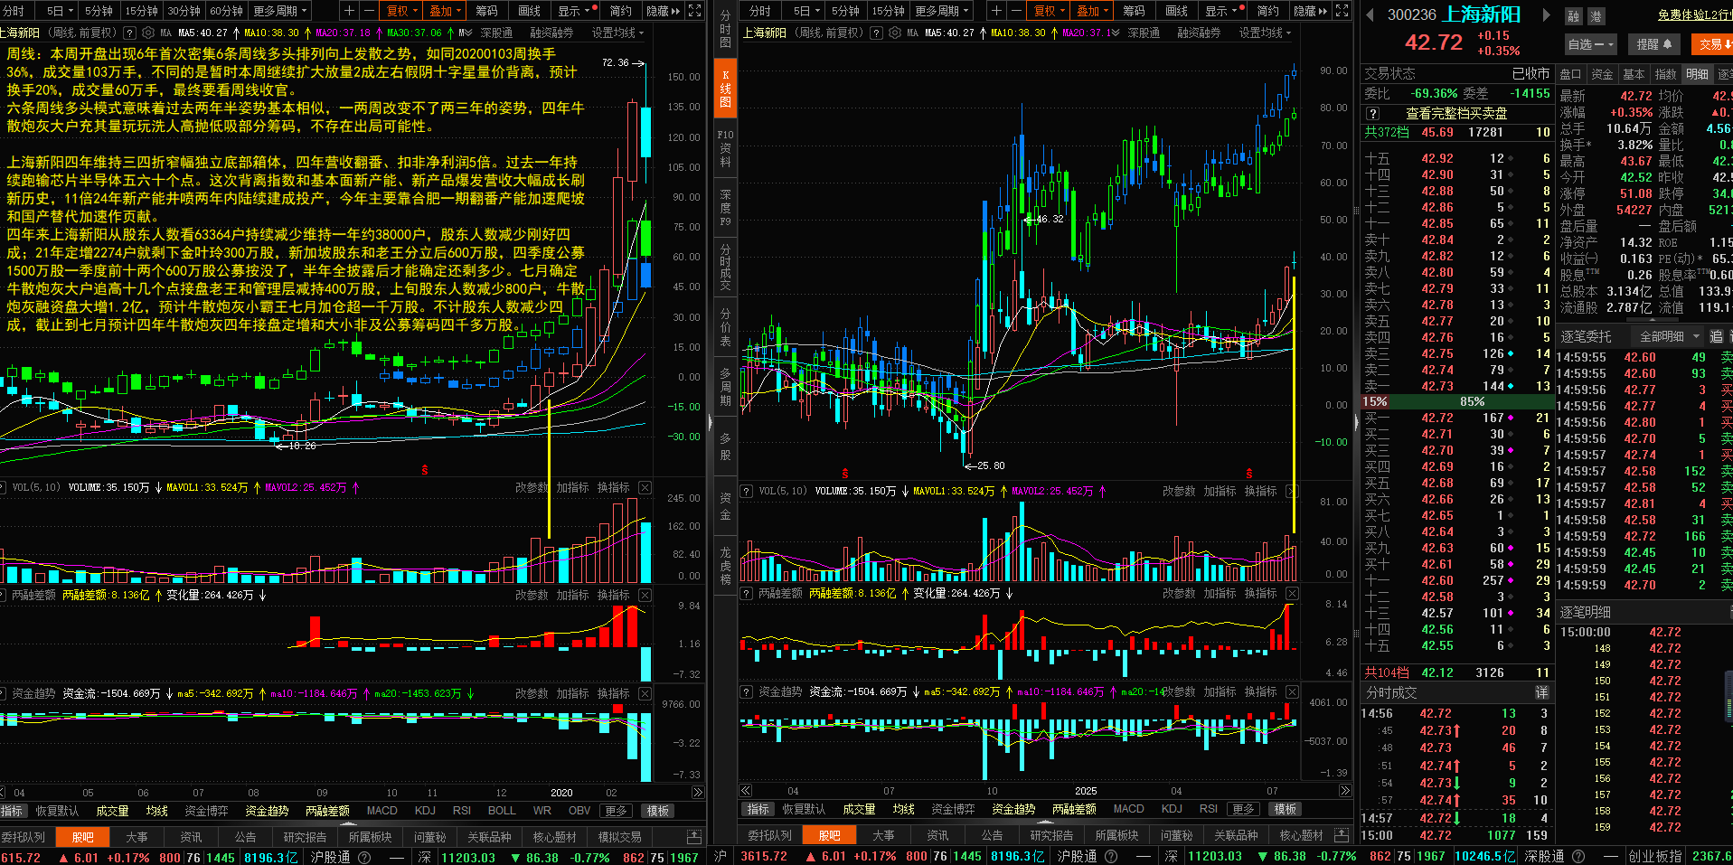This screenshot has width=1733, height=865.
Task: Open the 叠加 dropdown in the left chart
Action: tap(445, 11)
